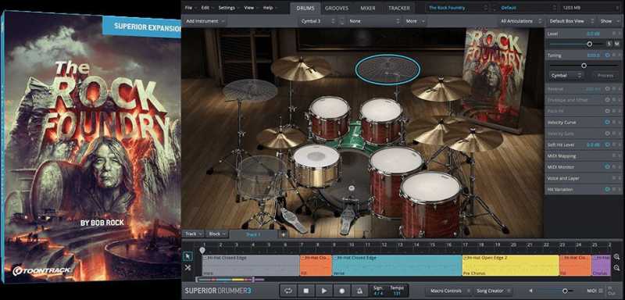Open the Track menu dropdown
625x300 pixels.
point(194,234)
